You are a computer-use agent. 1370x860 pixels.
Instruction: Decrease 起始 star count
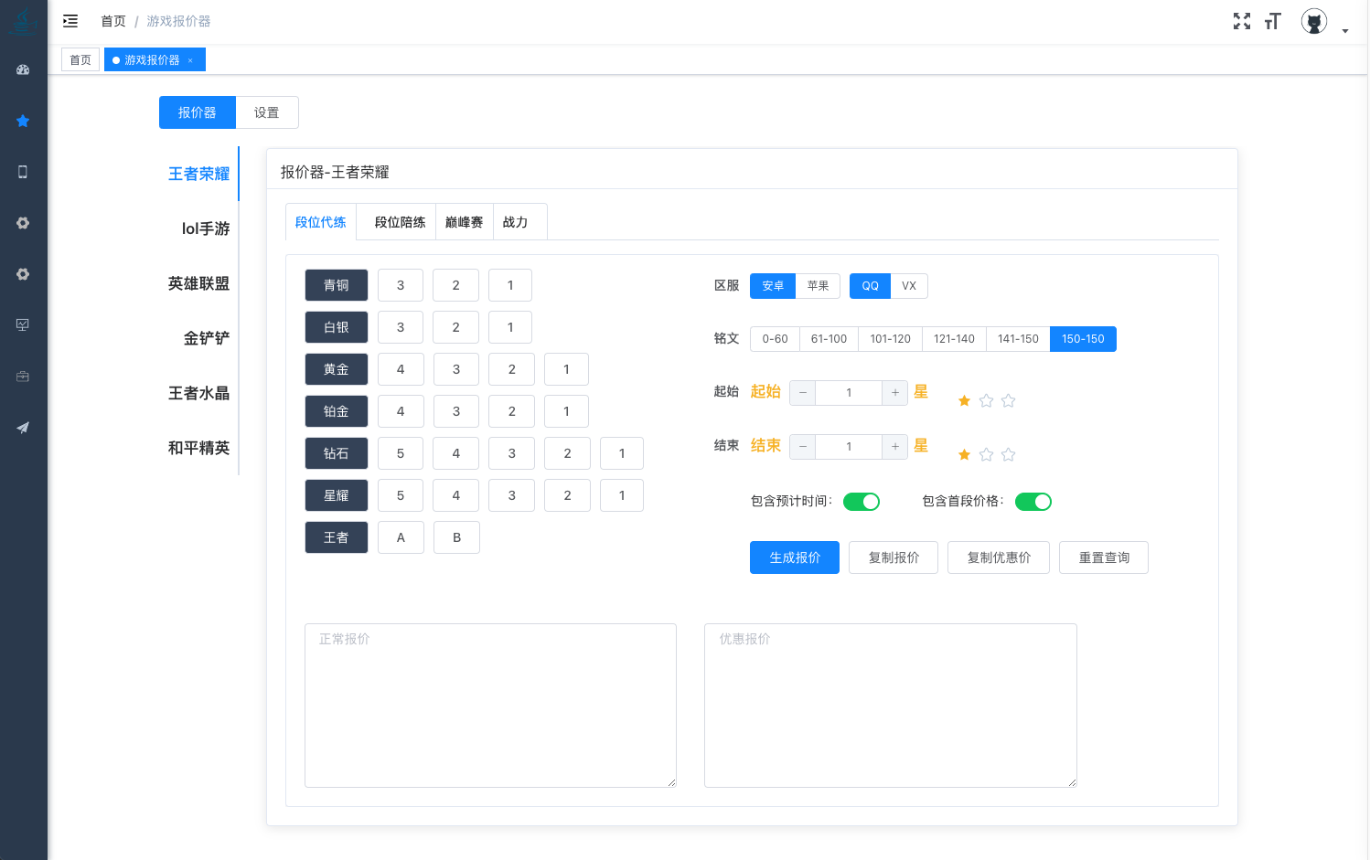(803, 393)
